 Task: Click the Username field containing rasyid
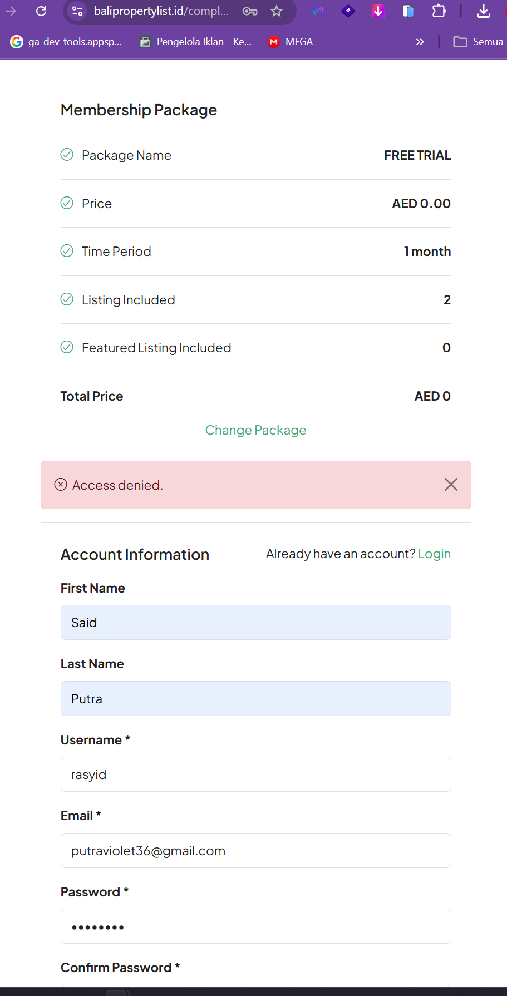(256, 775)
